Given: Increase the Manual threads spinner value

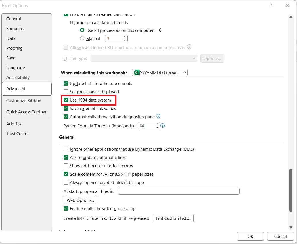Looking at the screenshot, I should point(124,37).
